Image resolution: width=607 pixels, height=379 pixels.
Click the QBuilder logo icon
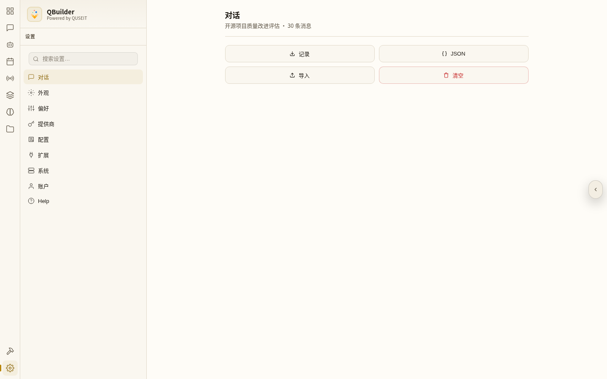[35, 14]
